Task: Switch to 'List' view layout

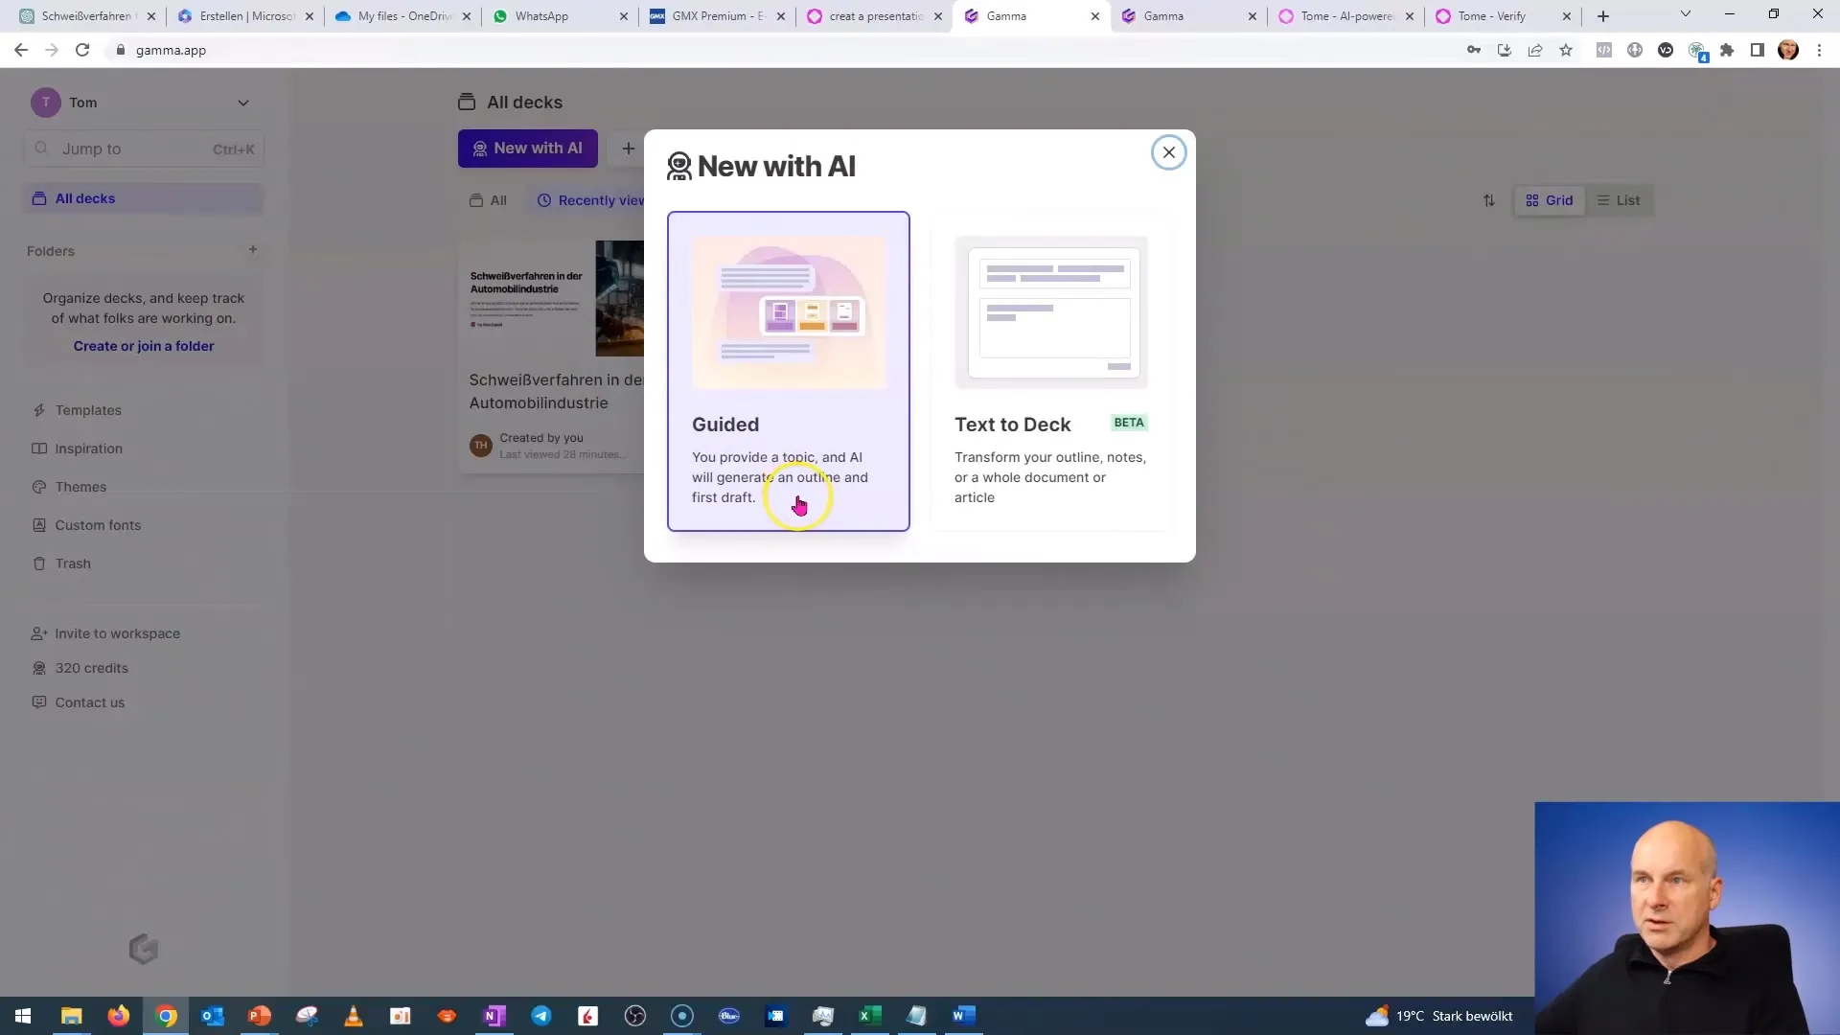Action: click(x=1619, y=198)
